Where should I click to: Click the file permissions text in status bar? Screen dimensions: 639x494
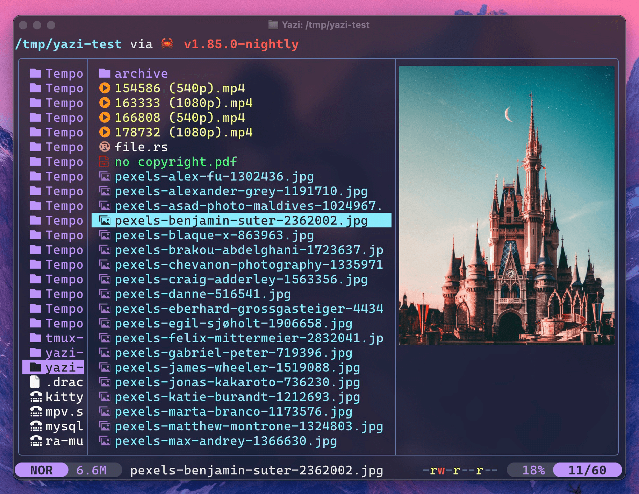click(x=460, y=470)
